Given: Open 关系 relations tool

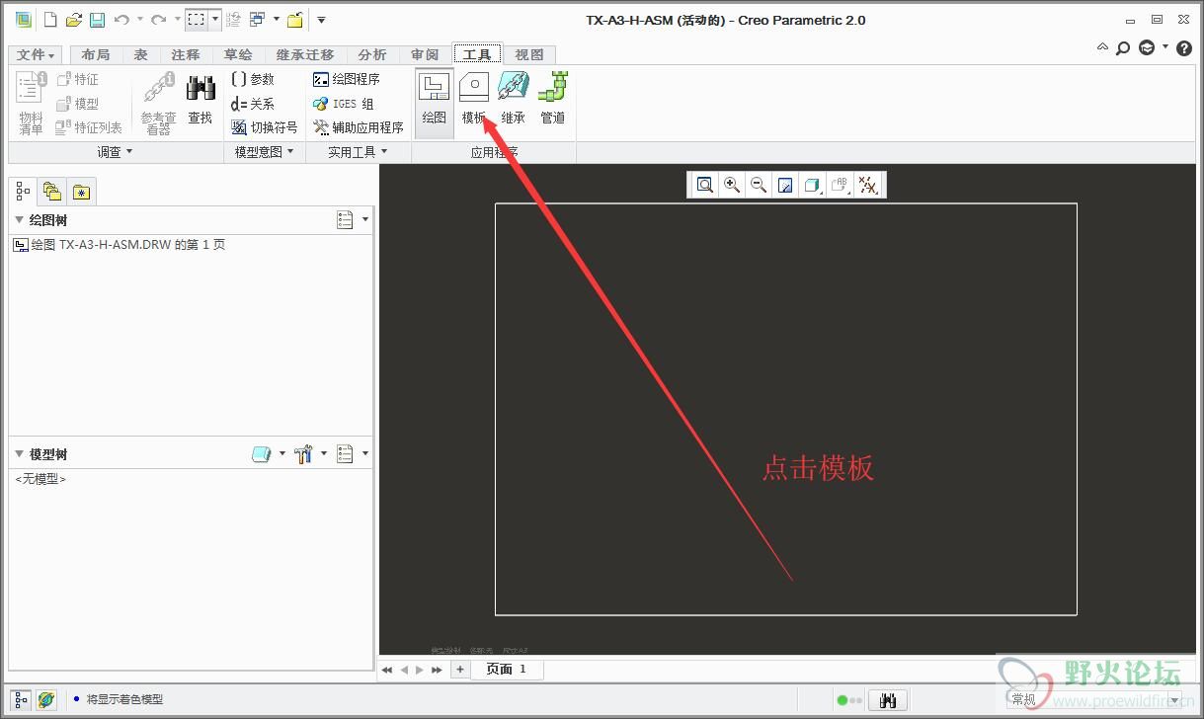Looking at the screenshot, I should (x=253, y=104).
